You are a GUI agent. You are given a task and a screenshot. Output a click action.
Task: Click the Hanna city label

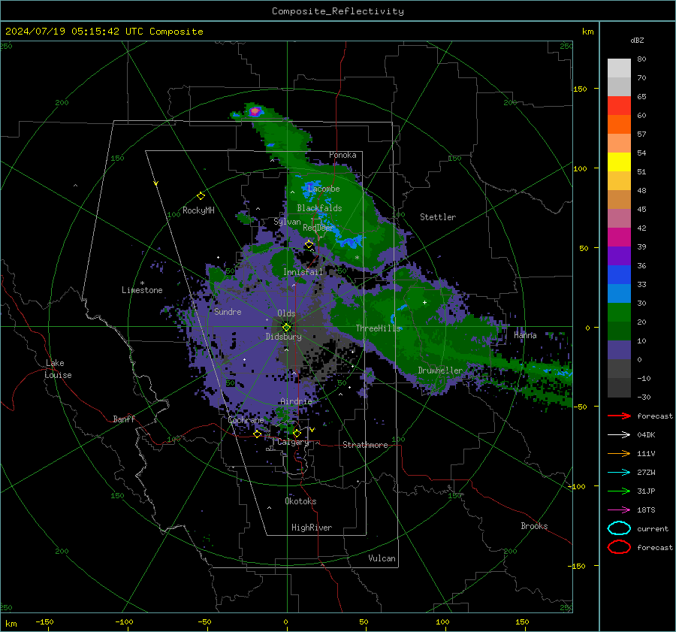pyautogui.click(x=525, y=335)
